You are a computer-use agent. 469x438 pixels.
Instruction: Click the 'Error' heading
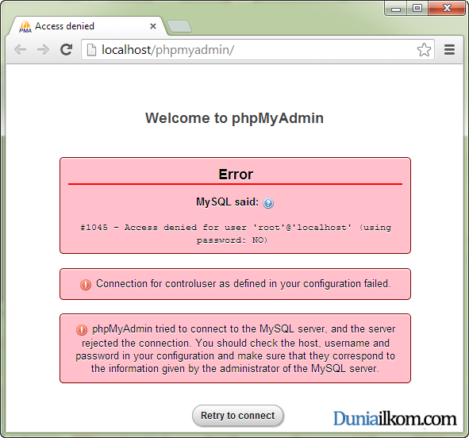pyautogui.click(x=236, y=175)
